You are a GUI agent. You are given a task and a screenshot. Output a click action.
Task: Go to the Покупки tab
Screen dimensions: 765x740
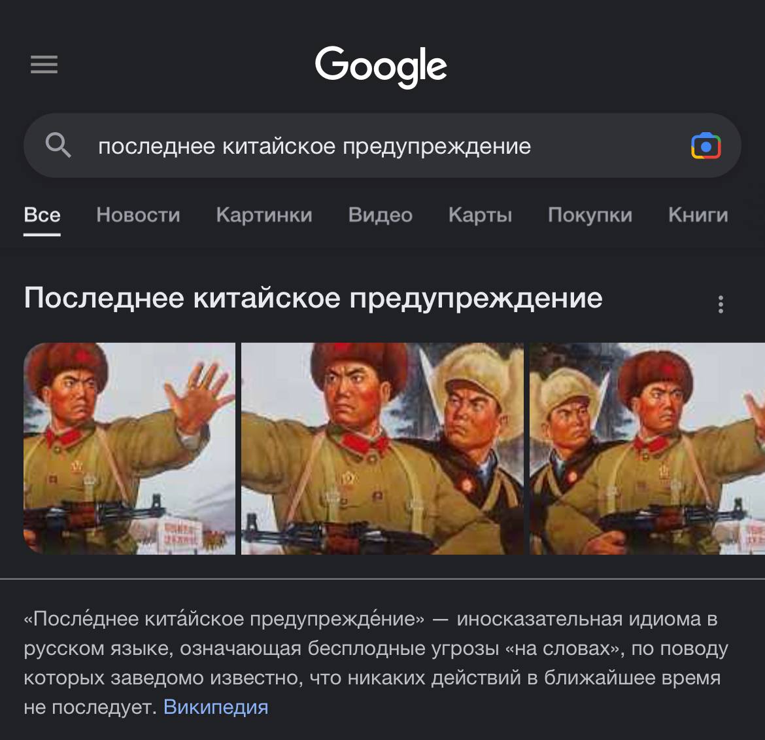pos(590,215)
